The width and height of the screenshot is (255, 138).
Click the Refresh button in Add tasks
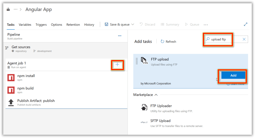click(x=168, y=41)
